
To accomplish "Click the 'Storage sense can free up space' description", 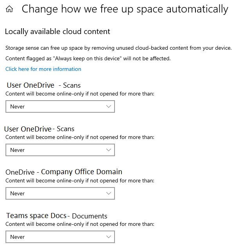I will [118, 48].
